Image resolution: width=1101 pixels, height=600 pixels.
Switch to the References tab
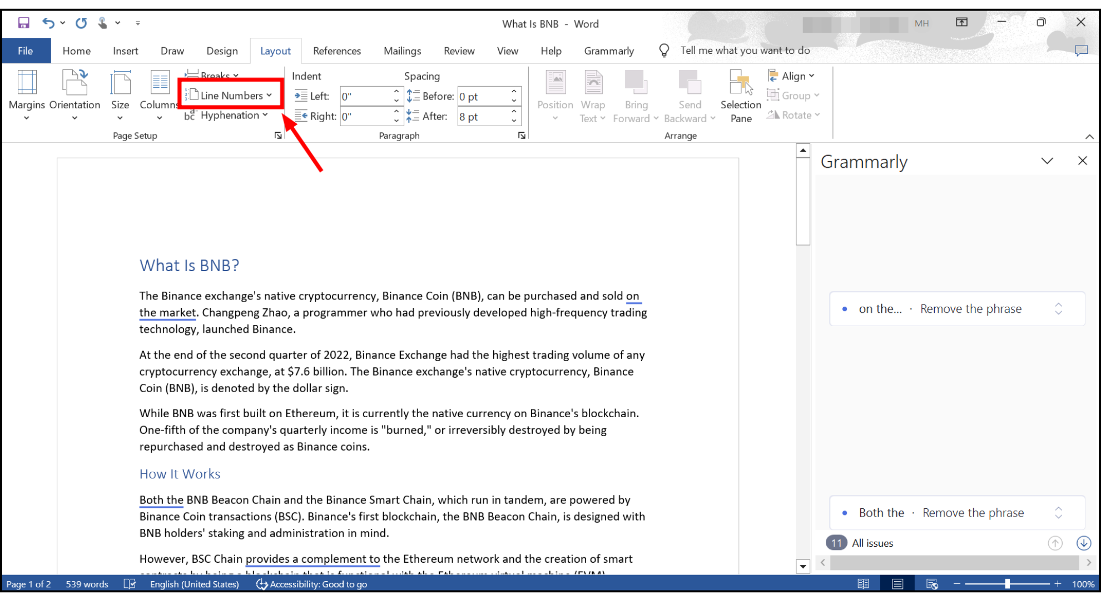[x=336, y=51]
